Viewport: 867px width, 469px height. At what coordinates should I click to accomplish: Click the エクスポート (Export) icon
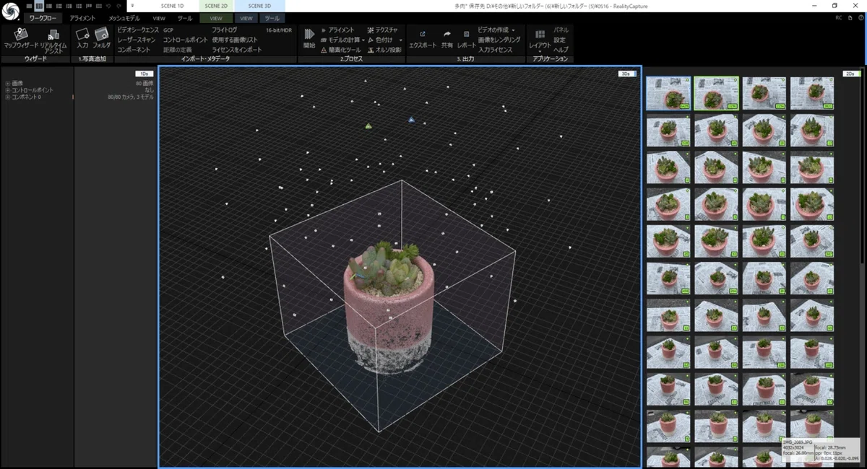(x=423, y=39)
